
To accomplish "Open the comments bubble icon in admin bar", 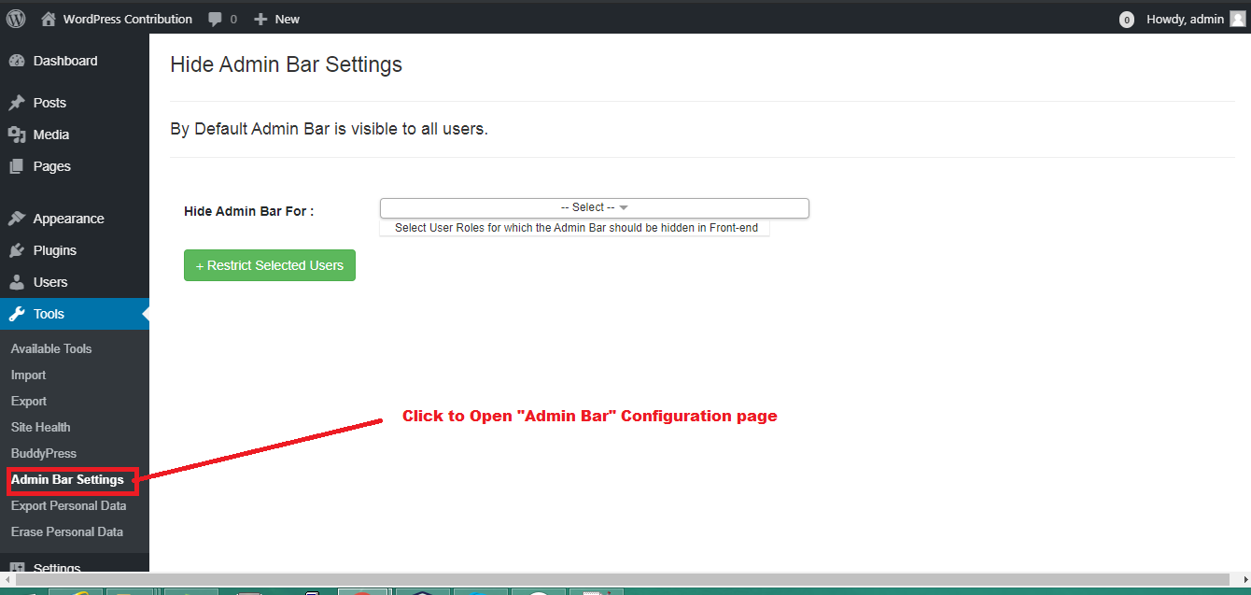I will coord(216,19).
